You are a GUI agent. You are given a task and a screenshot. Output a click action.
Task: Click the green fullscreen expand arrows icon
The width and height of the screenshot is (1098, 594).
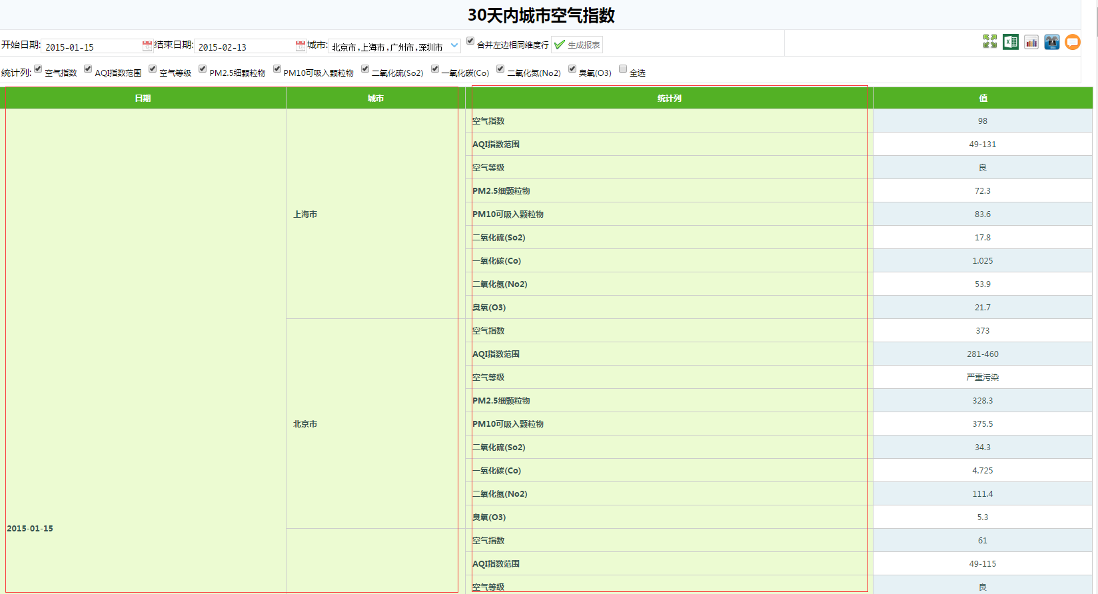click(989, 42)
